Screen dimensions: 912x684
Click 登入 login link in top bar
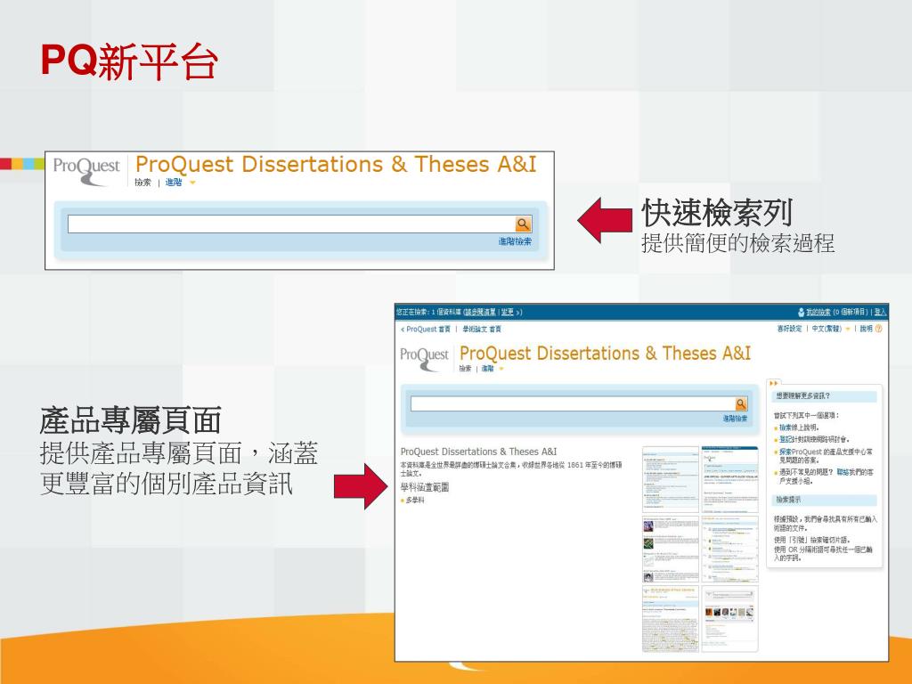tap(880, 313)
